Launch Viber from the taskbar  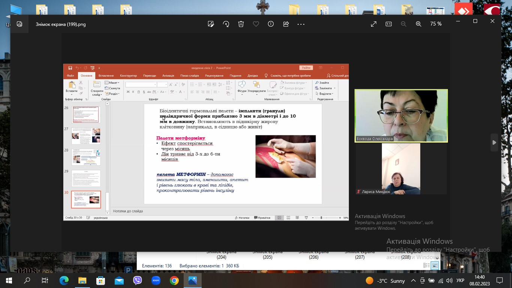[138, 280]
